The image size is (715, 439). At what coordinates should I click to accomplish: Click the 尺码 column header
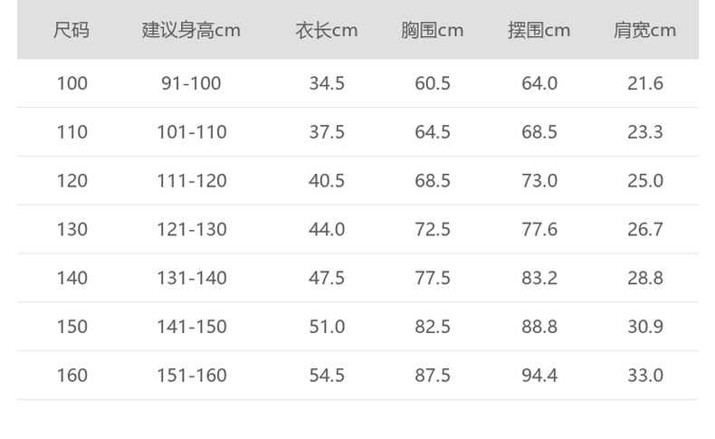71,30
